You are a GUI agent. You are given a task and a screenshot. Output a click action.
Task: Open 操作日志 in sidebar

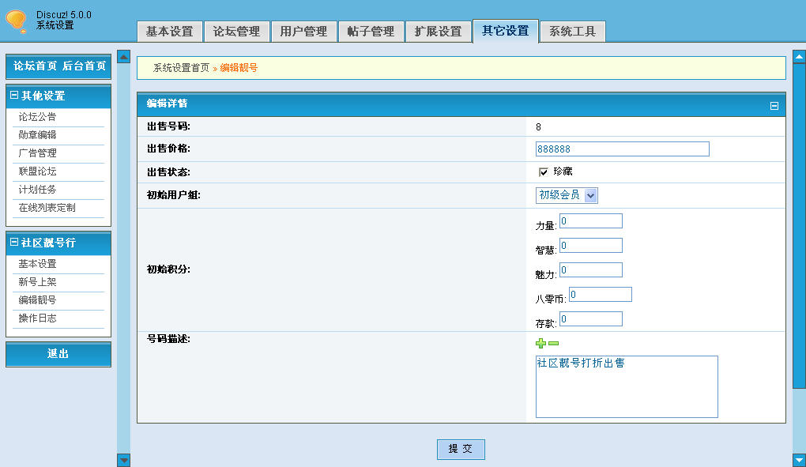(x=37, y=318)
